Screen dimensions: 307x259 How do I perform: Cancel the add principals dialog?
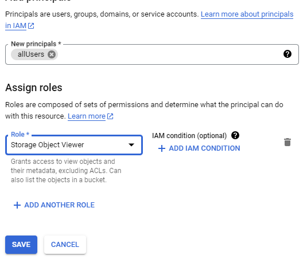click(65, 245)
